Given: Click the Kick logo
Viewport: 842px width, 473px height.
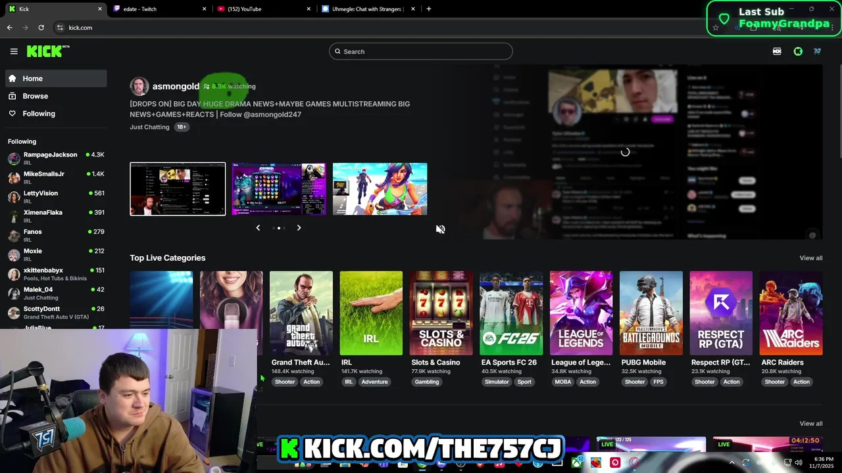Looking at the screenshot, I should pyautogui.click(x=47, y=51).
